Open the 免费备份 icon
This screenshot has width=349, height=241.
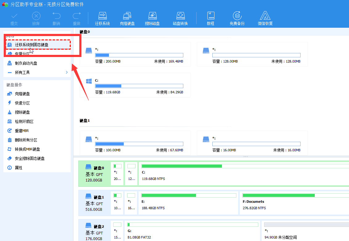(x=237, y=19)
